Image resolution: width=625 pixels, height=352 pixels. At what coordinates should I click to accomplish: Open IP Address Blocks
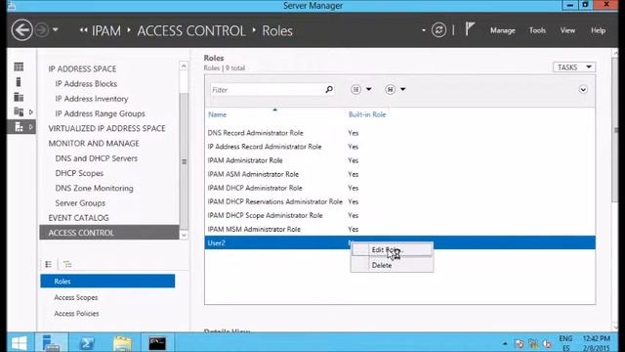pyautogui.click(x=86, y=83)
